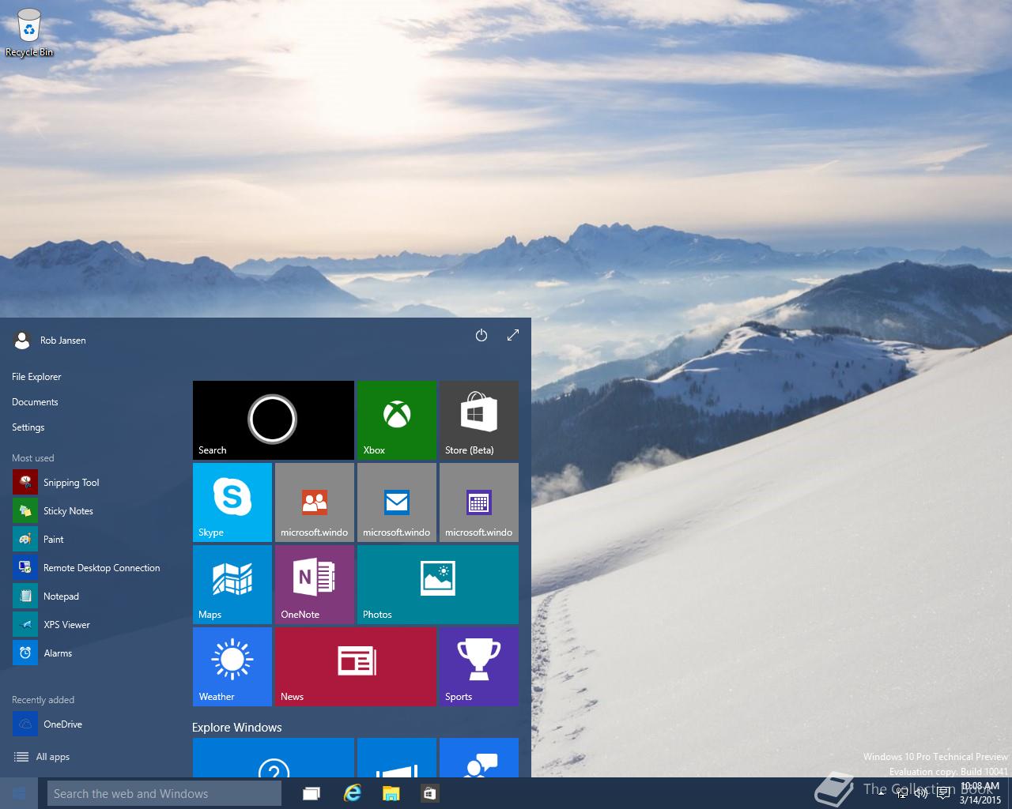The height and width of the screenshot is (809, 1012).
Task: Launch the OneNote tile
Action: (315, 585)
